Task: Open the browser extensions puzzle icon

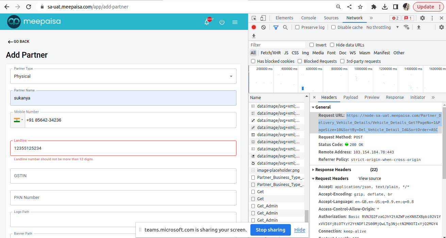Action: point(374,7)
